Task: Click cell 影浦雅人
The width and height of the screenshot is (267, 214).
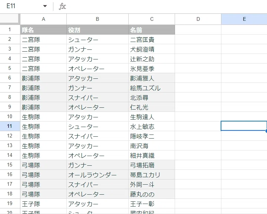Action: click(152, 78)
